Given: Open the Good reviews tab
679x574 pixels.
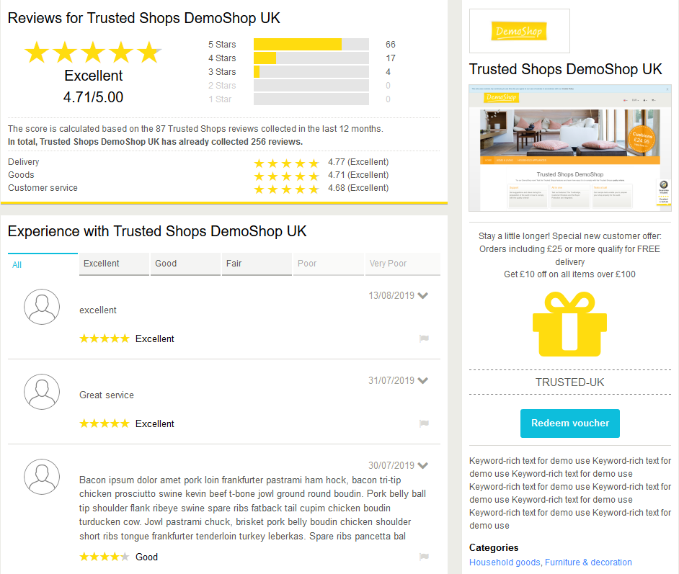Looking at the screenshot, I should (186, 264).
